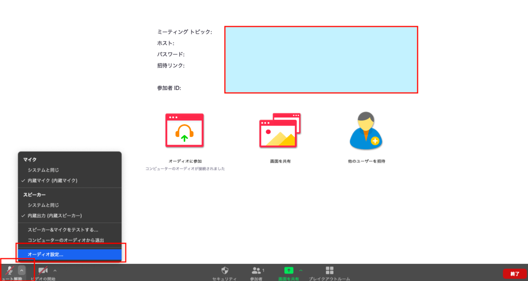Click the 他のユーザーを招待 label text
This screenshot has width=528, height=281.
366,161
